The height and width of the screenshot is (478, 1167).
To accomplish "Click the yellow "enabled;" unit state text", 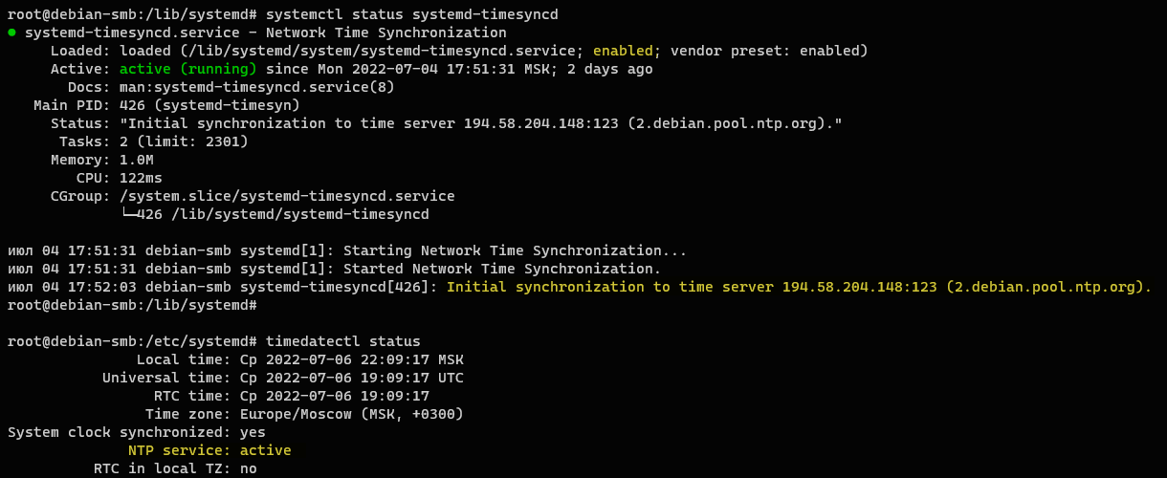I will click(x=627, y=51).
